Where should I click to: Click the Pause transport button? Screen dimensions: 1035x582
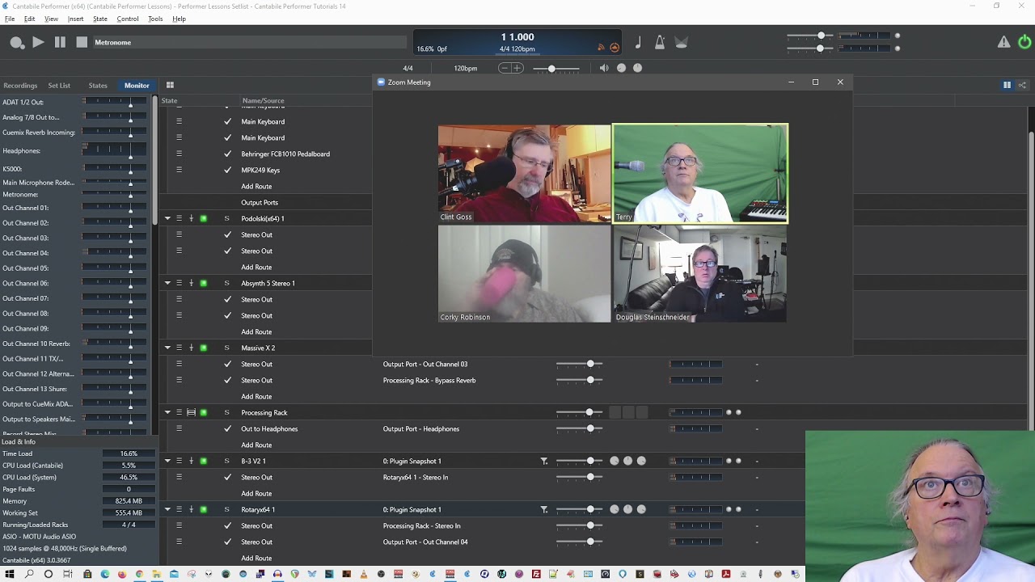[60, 42]
